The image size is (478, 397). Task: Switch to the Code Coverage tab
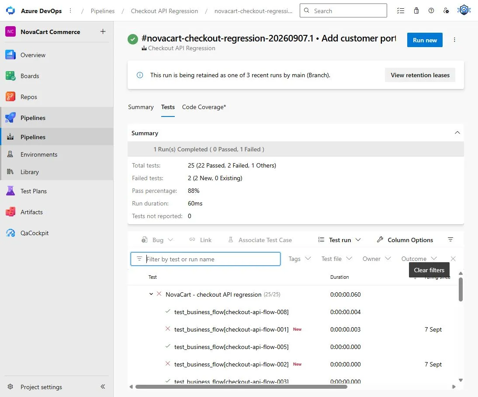point(204,107)
